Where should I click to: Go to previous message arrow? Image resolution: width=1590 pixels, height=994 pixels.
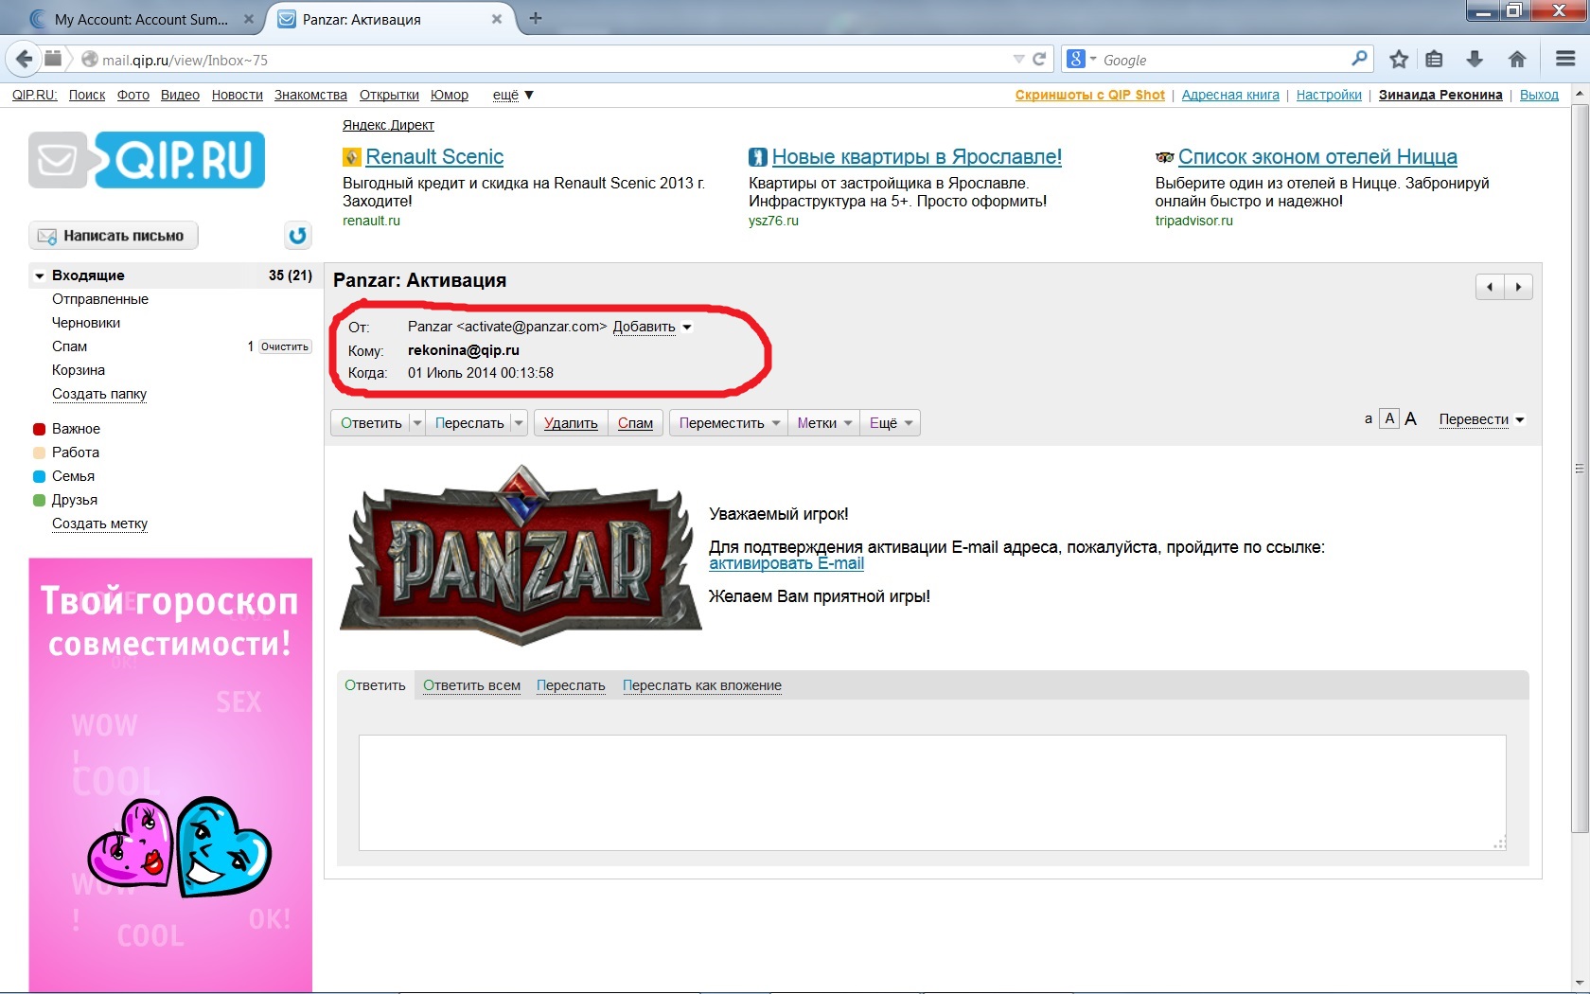[1490, 287]
